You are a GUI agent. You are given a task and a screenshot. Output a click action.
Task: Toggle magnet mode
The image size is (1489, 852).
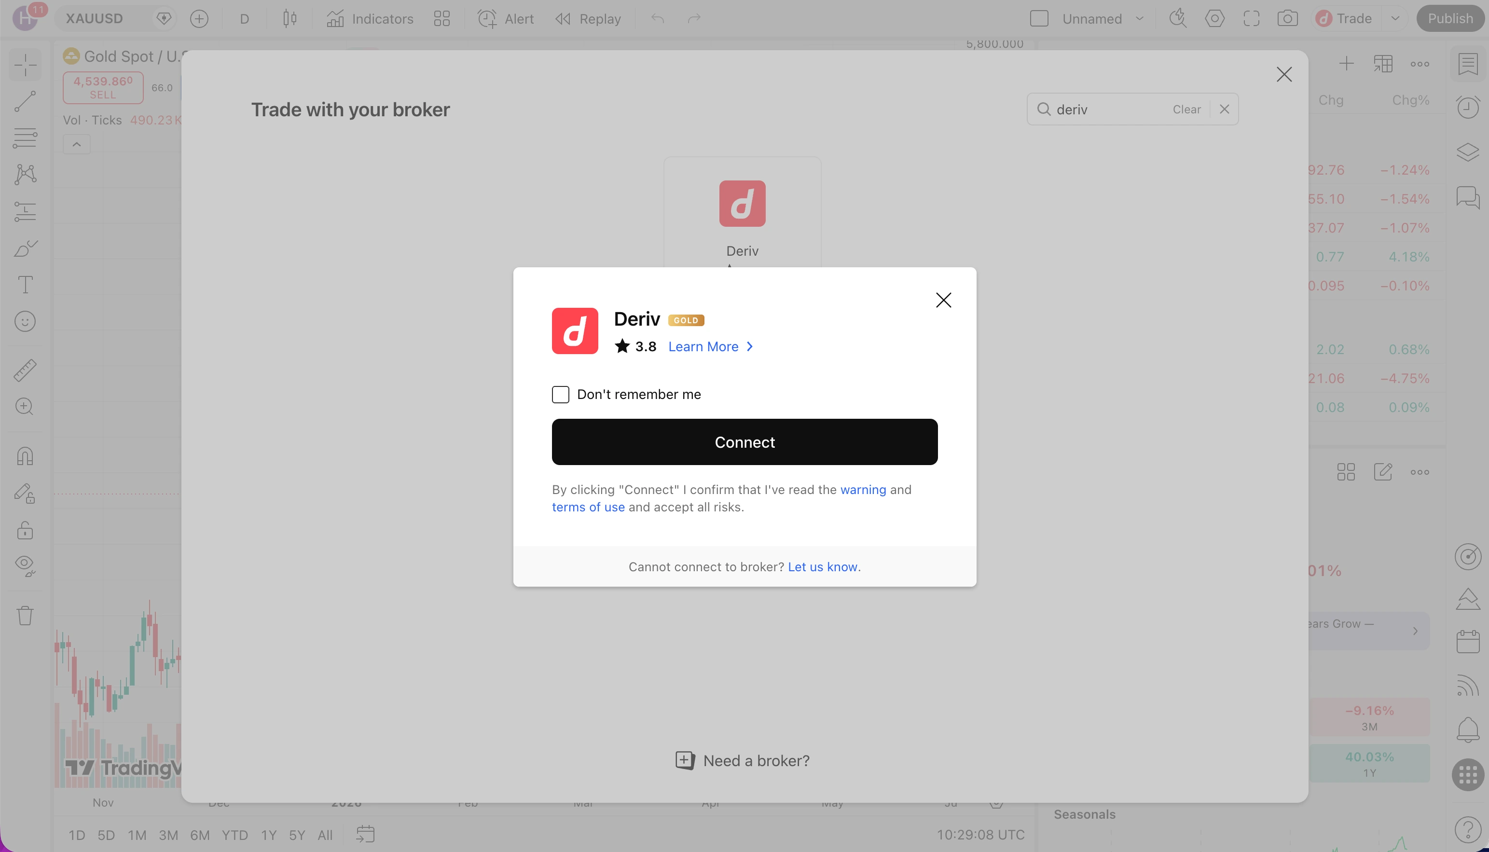(25, 456)
